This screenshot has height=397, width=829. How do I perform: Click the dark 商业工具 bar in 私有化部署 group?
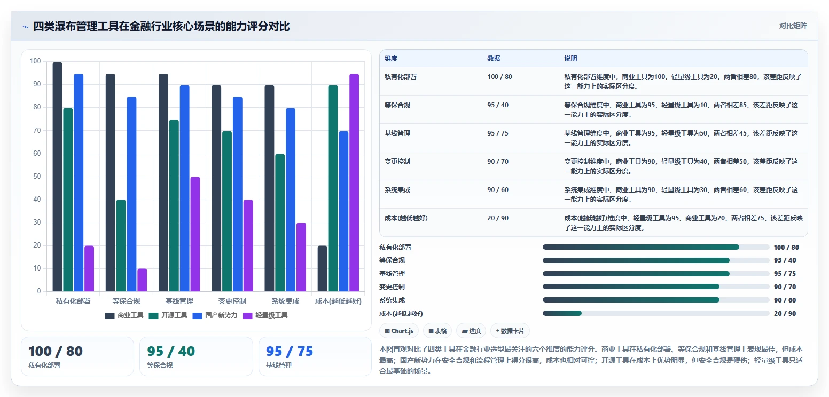click(57, 177)
